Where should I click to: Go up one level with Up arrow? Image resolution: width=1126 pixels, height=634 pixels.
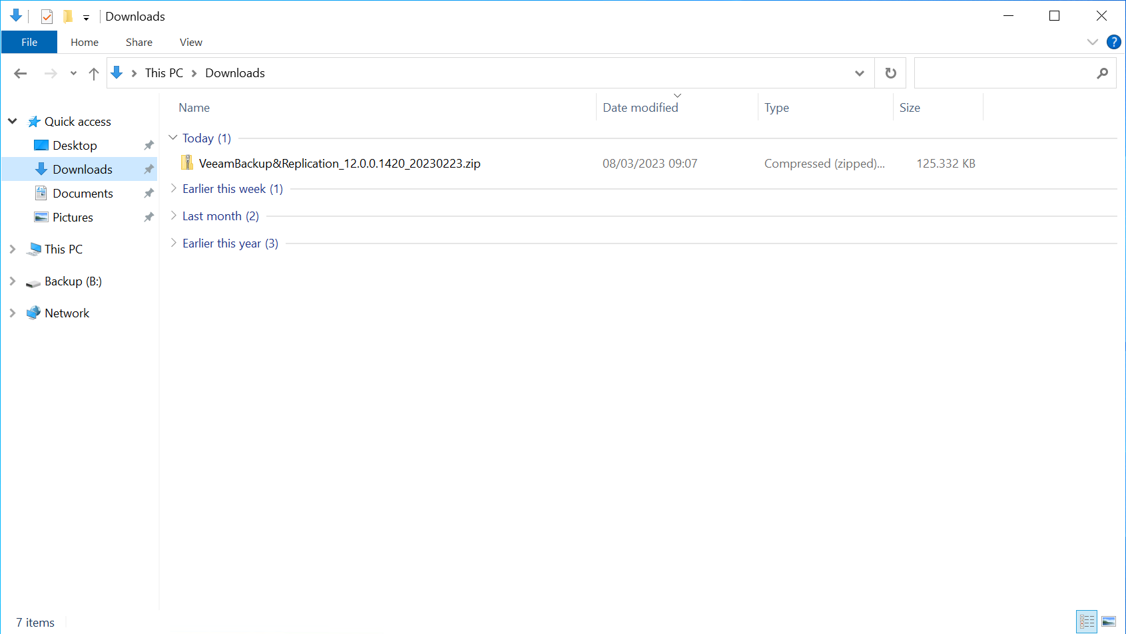tap(94, 73)
